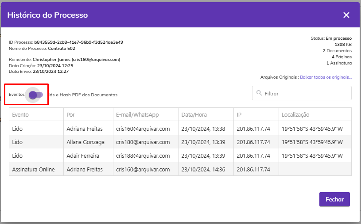The image size is (361, 224).
Task: Focus the Filtrar input field
Action: 302,93
